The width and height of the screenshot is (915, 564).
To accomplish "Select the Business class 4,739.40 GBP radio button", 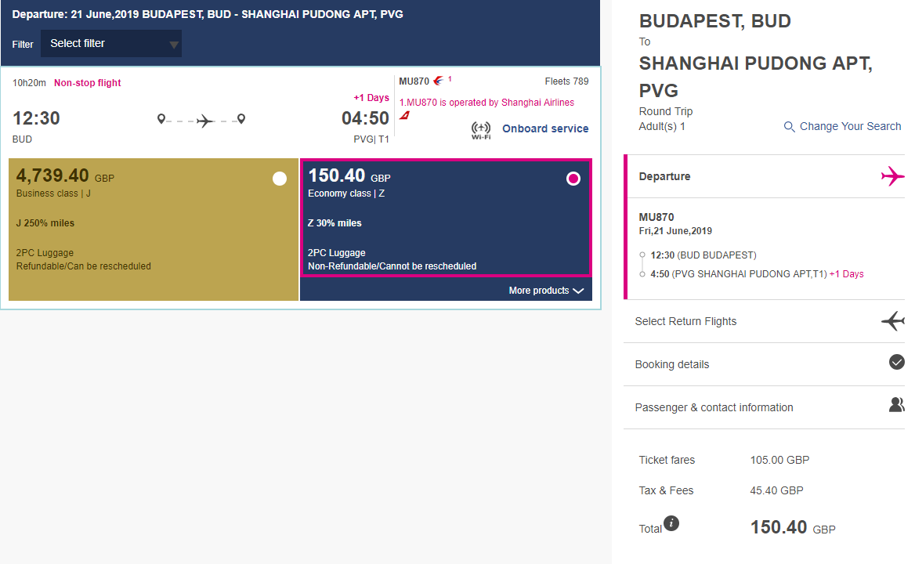I will tap(280, 179).
